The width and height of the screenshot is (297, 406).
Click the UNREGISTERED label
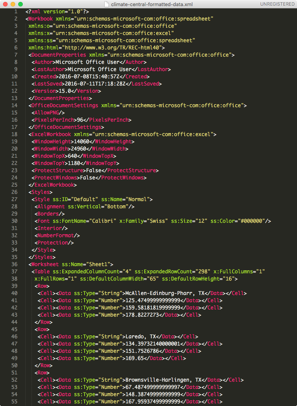[x=277, y=4]
